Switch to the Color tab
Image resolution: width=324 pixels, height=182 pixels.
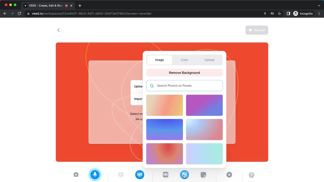coord(185,60)
